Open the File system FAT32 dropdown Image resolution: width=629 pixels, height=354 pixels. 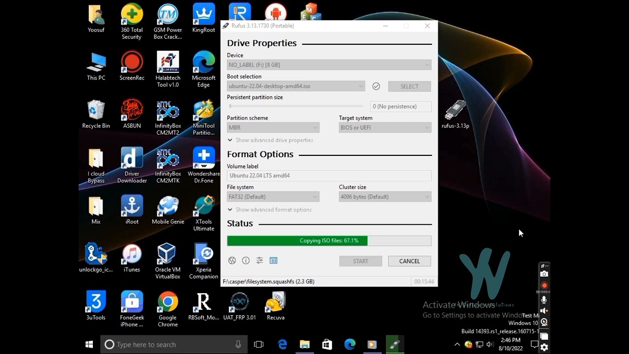(x=273, y=197)
